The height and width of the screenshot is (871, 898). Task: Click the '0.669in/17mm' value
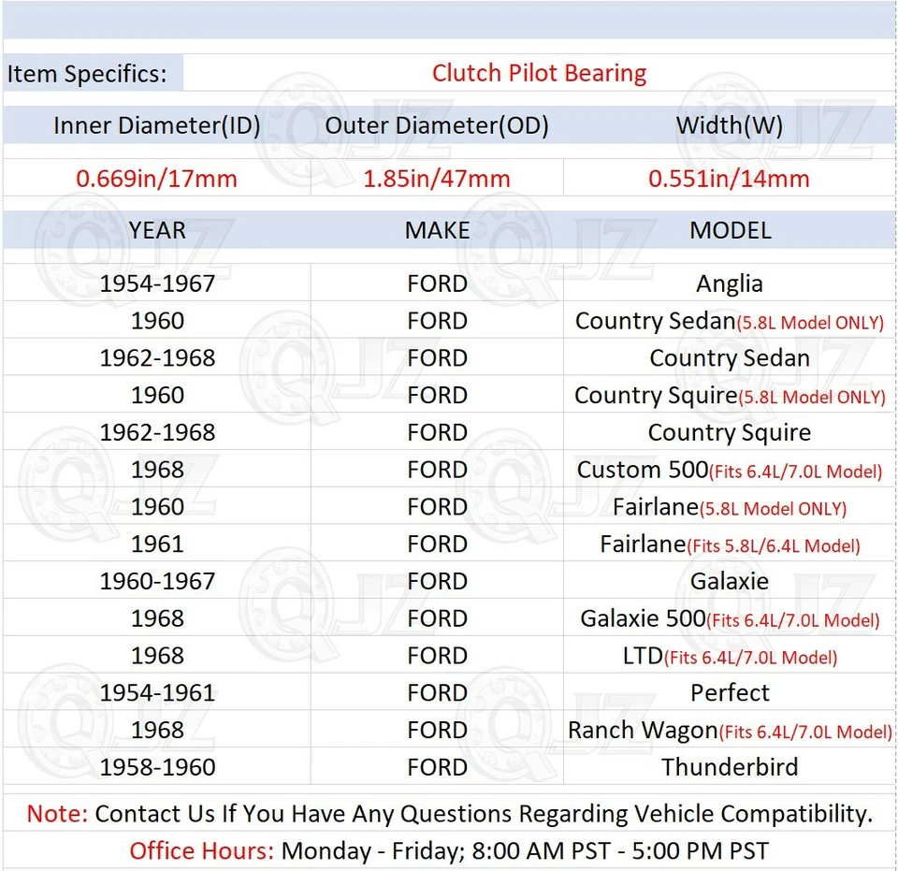(x=157, y=179)
